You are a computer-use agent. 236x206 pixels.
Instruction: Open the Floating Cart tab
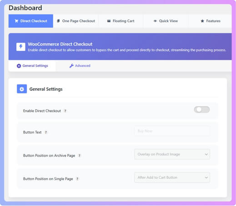(x=121, y=21)
